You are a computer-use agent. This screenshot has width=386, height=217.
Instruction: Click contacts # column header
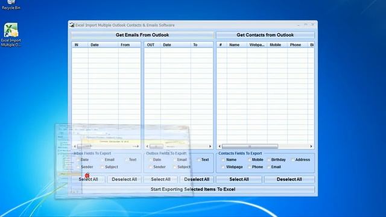[x=221, y=45]
